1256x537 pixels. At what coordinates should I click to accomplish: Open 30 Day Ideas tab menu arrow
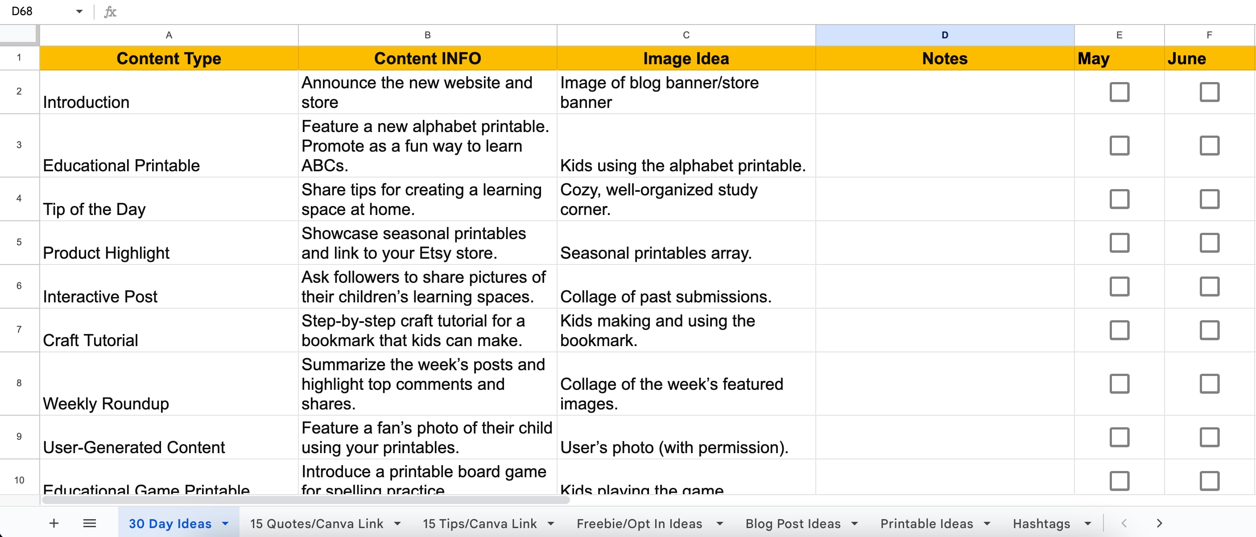pos(225,523)
